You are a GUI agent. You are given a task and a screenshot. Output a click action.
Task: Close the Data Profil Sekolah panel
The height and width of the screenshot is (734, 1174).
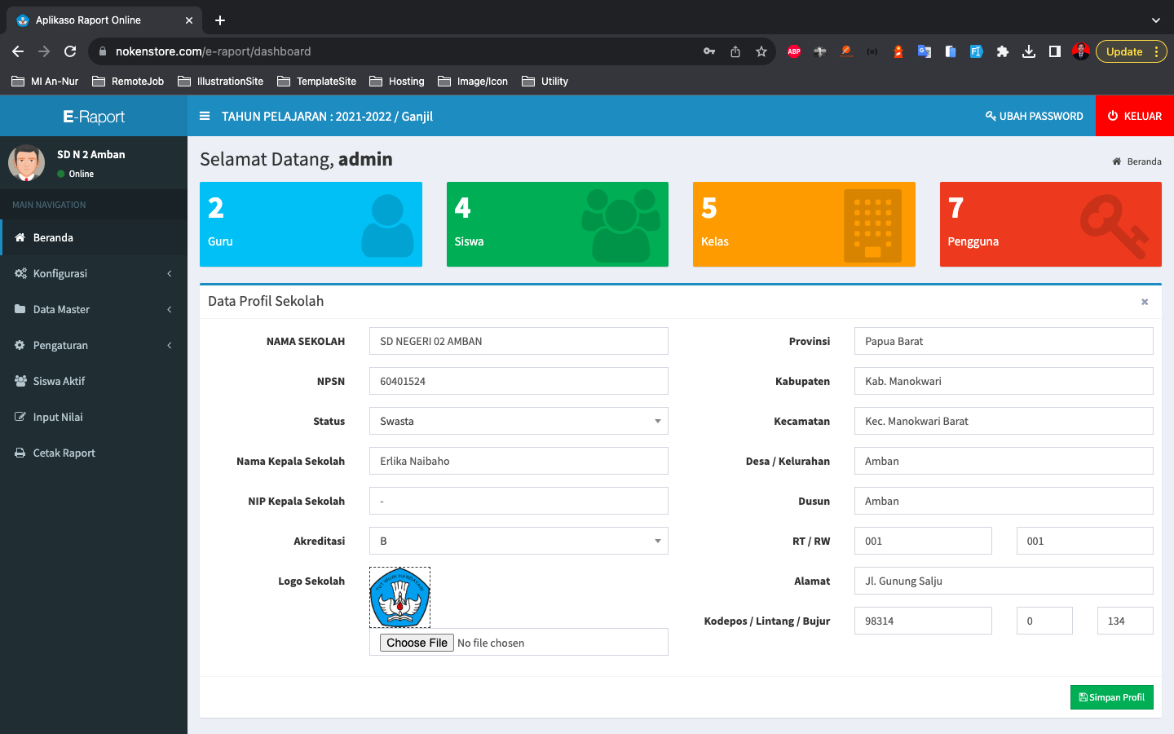click(x=1144, y=302)
